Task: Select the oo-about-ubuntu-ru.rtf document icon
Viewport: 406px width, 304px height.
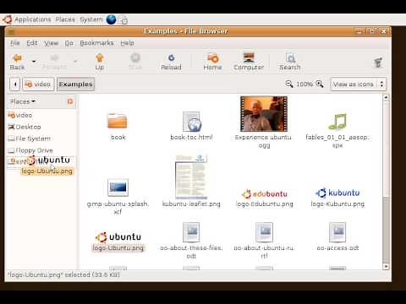Action: point(264,232)
